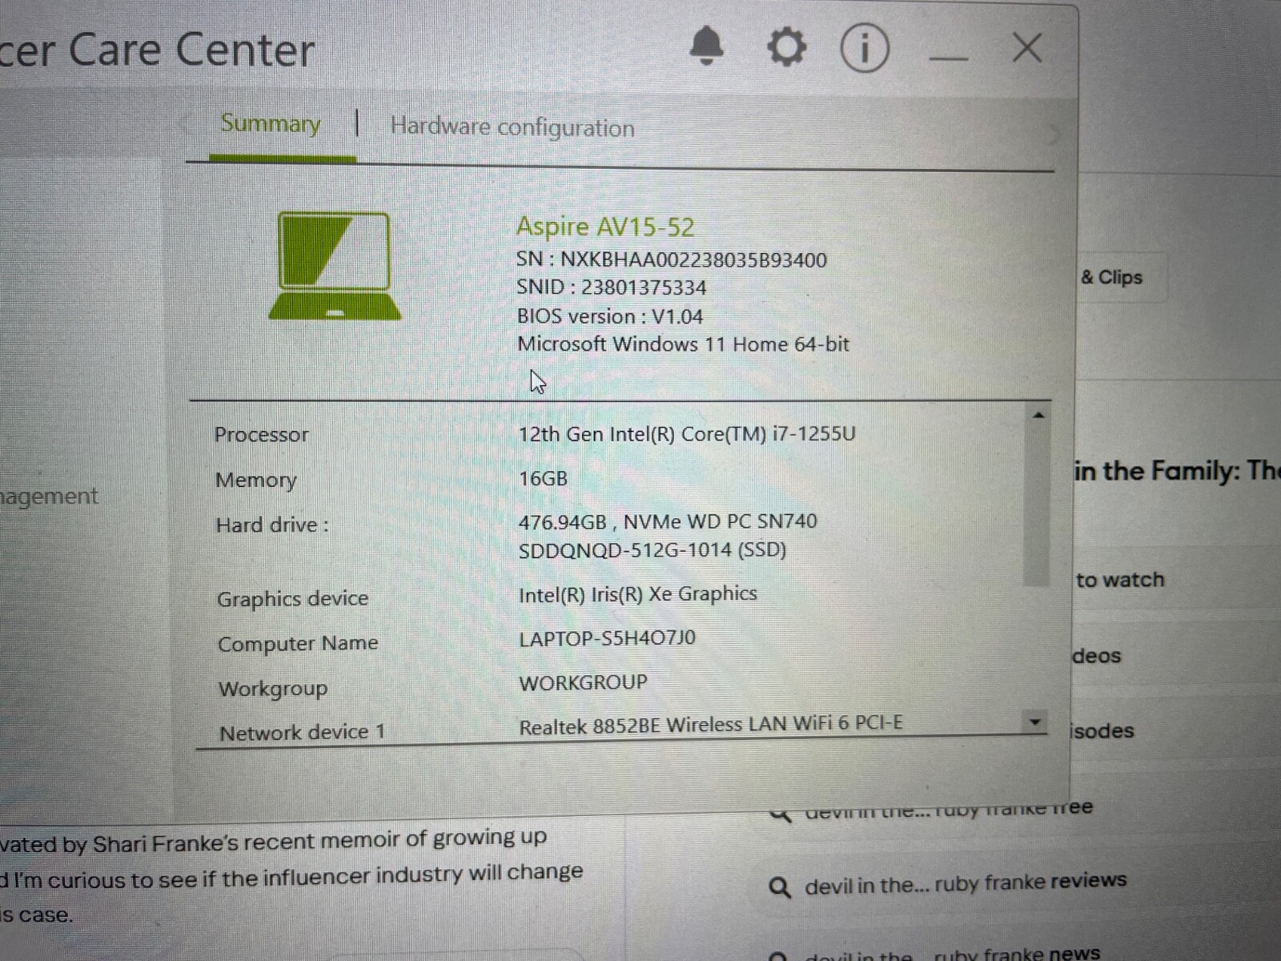Select the Network device 1 label

pos(303,733)
